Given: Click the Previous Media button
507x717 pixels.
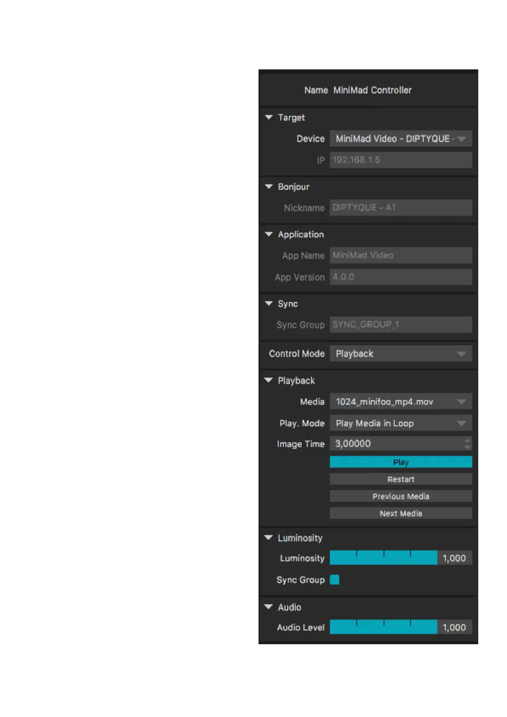Looking at the screenshot, I should click(x=400, y=496).
